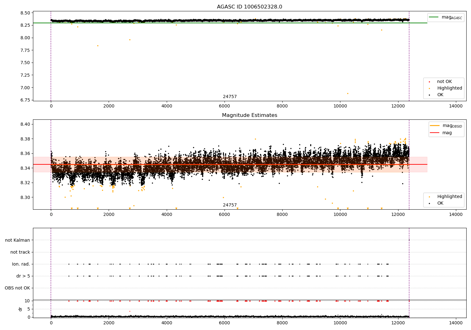Click the 6000 x-tick label under middle plot
The width and height of the screenshot is (471, 330).
click(x=225, y=215)
